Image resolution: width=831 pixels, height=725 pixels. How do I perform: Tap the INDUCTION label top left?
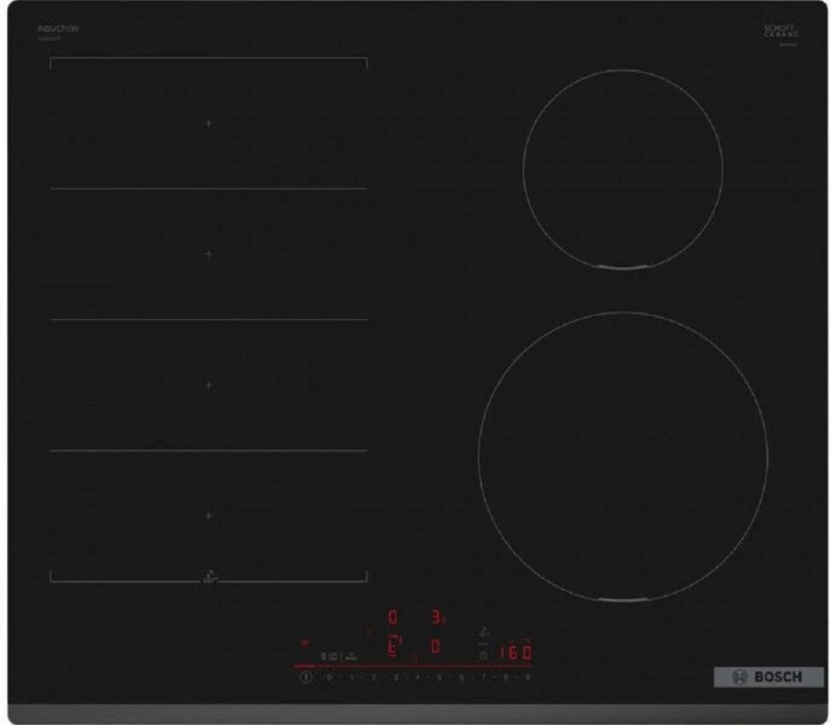tap(56, 26)
